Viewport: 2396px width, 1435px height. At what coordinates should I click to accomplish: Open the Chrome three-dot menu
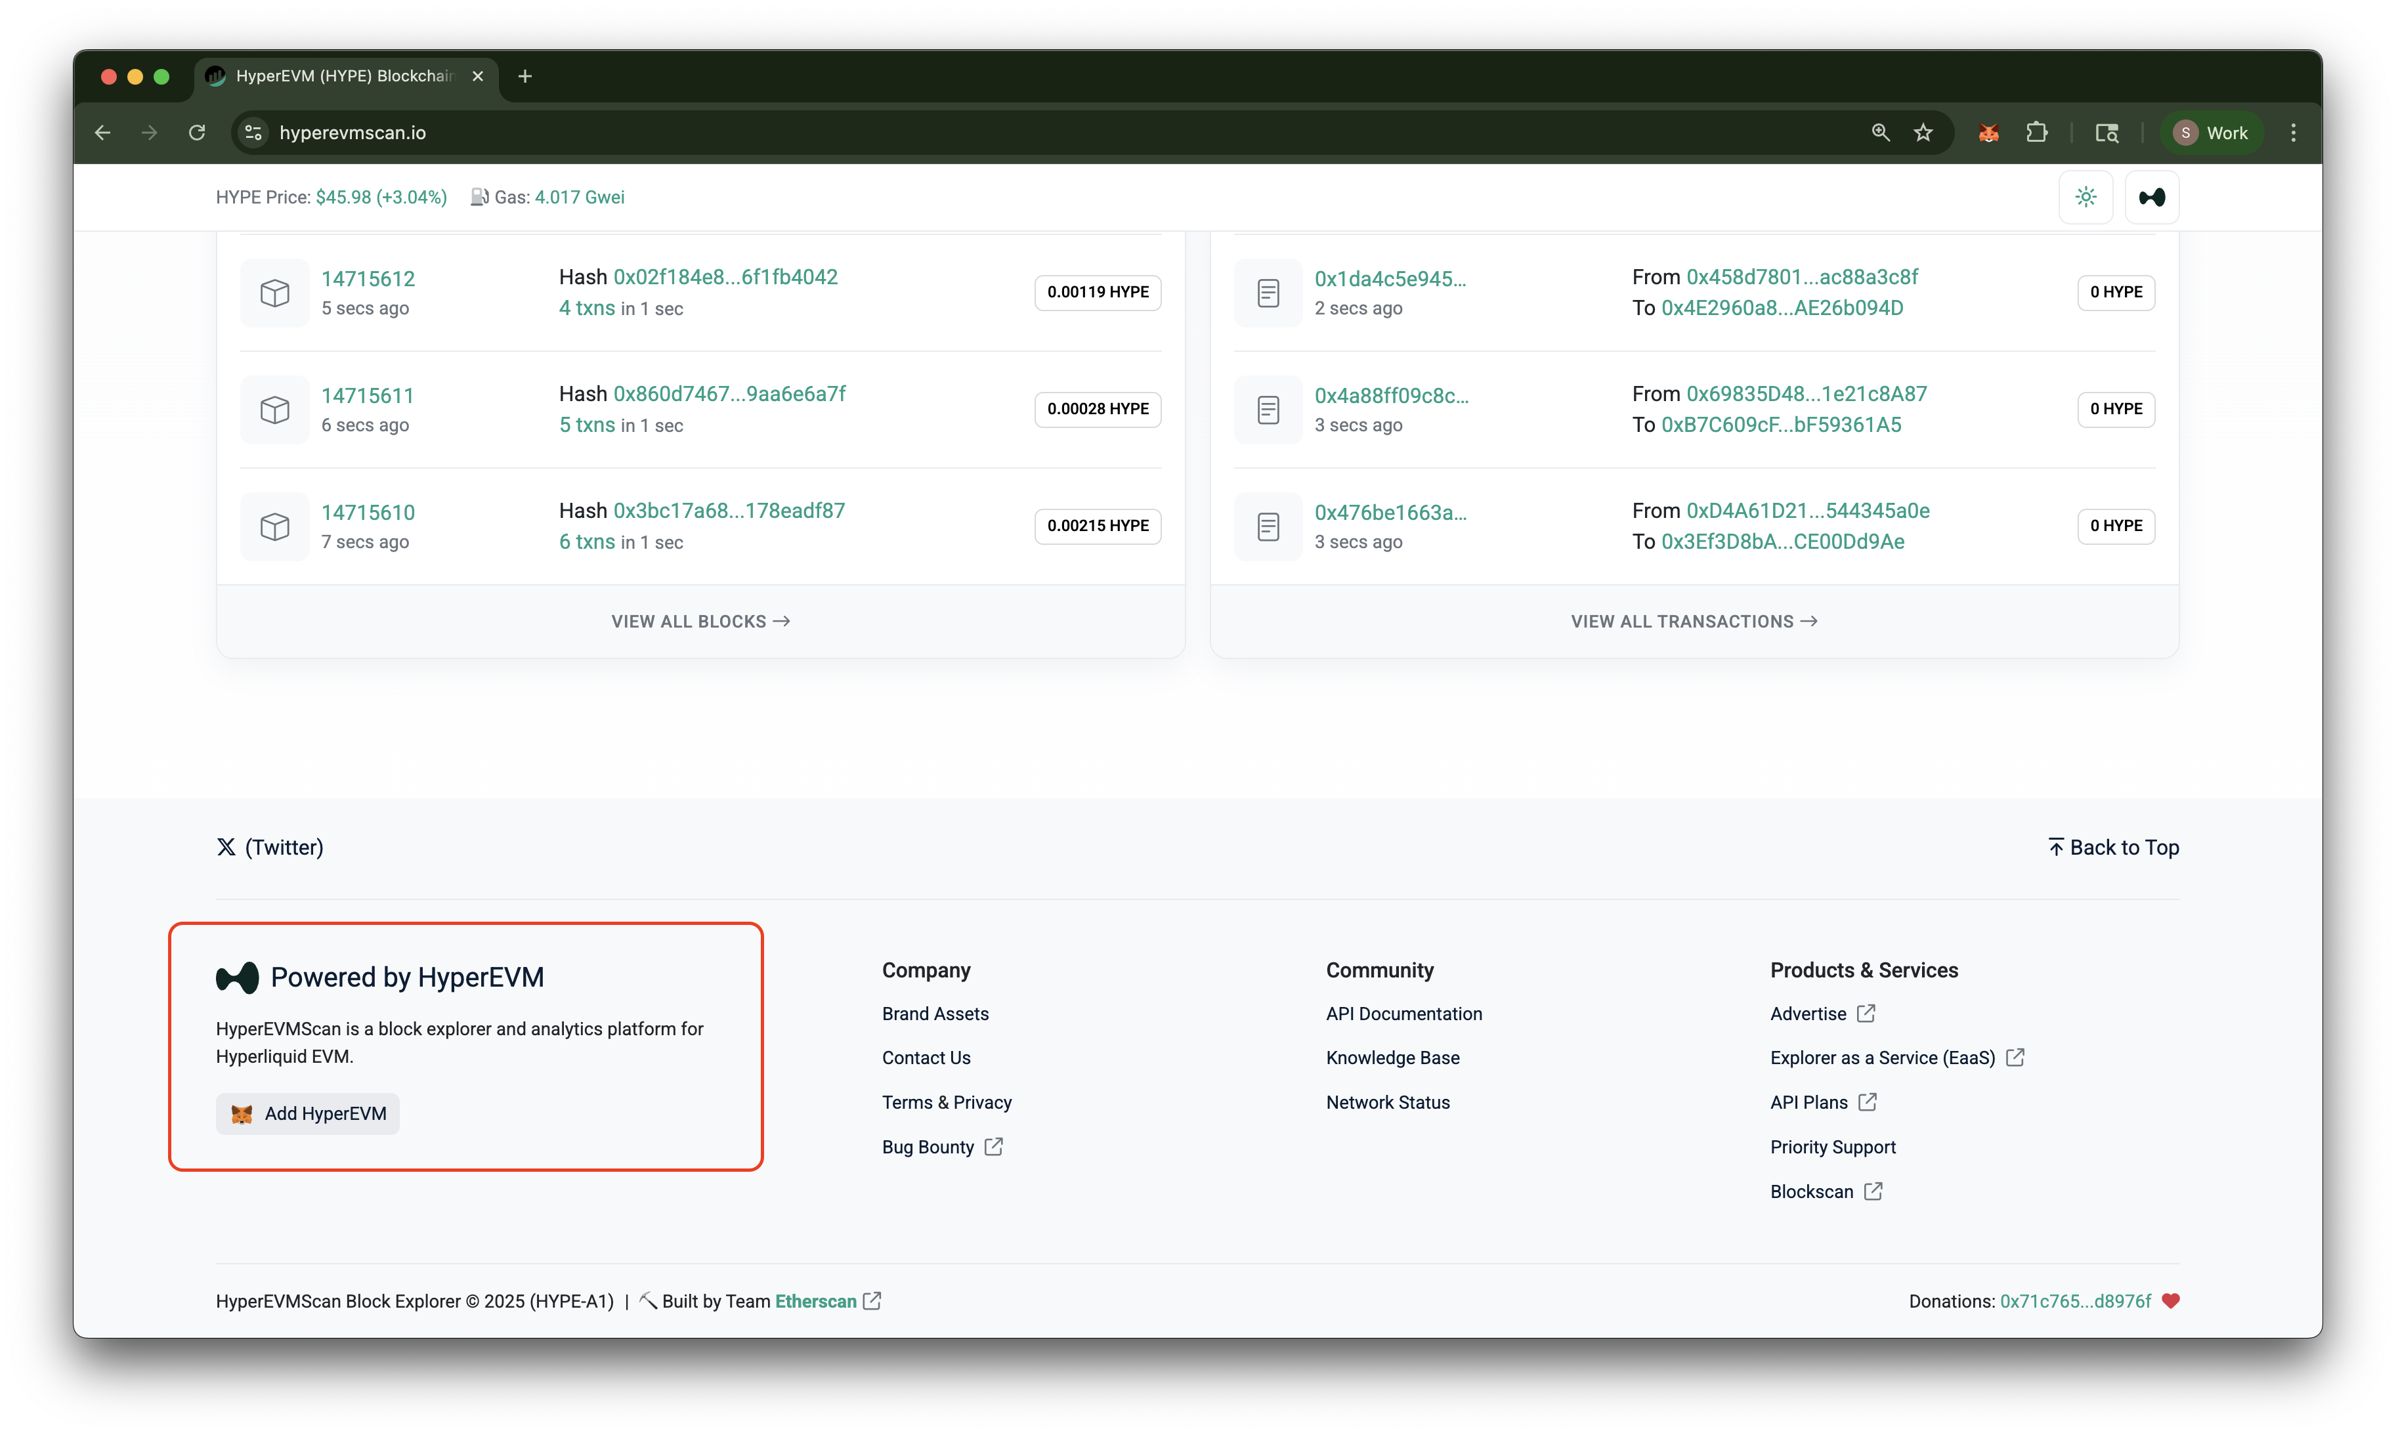2292,133
